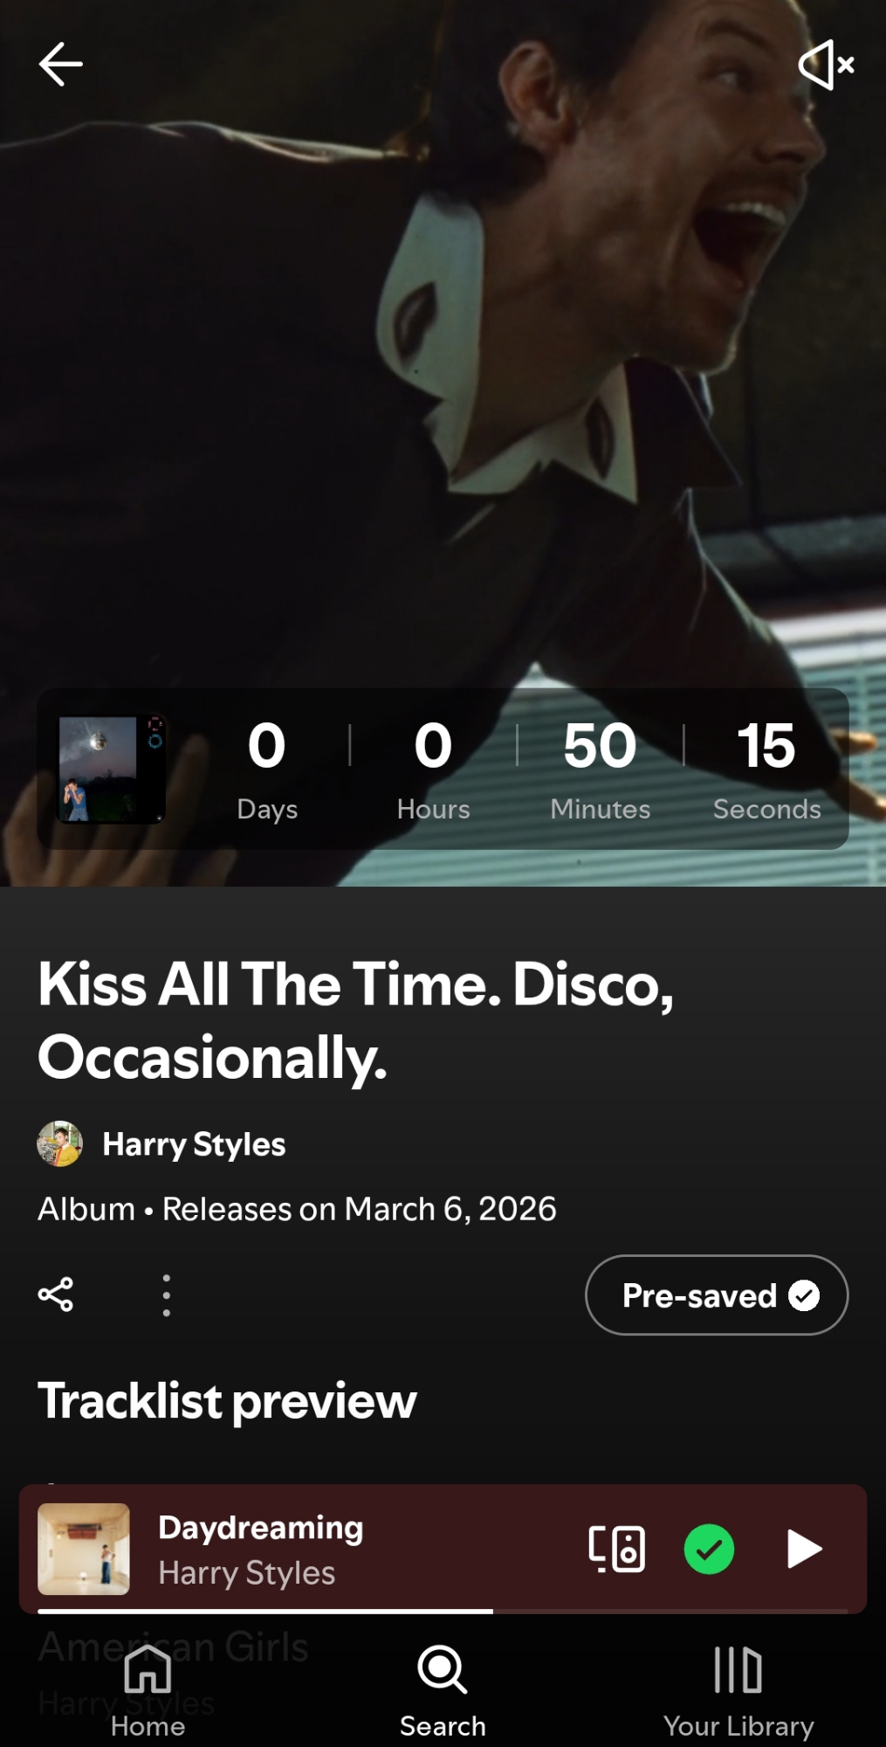Tap the countdown timer banner
Screen dimensions: 886x1747
pyautogui.click(x=515, y=769)
